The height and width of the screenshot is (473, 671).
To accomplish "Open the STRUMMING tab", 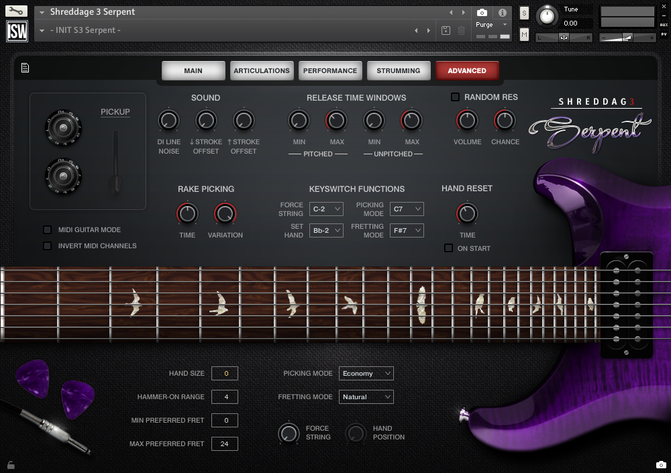I will [399, 70].
